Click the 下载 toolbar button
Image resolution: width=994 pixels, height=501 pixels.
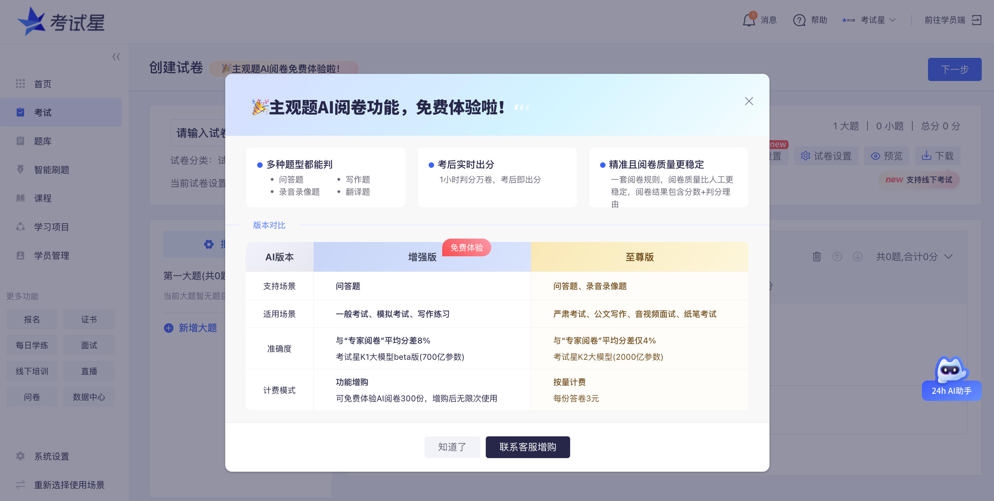pyautogui.click(x=937, y=156)
